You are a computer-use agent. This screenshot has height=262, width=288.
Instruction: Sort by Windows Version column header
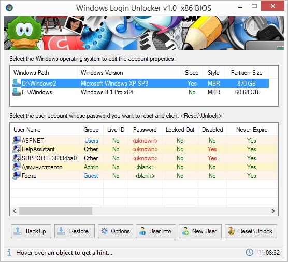129,73
